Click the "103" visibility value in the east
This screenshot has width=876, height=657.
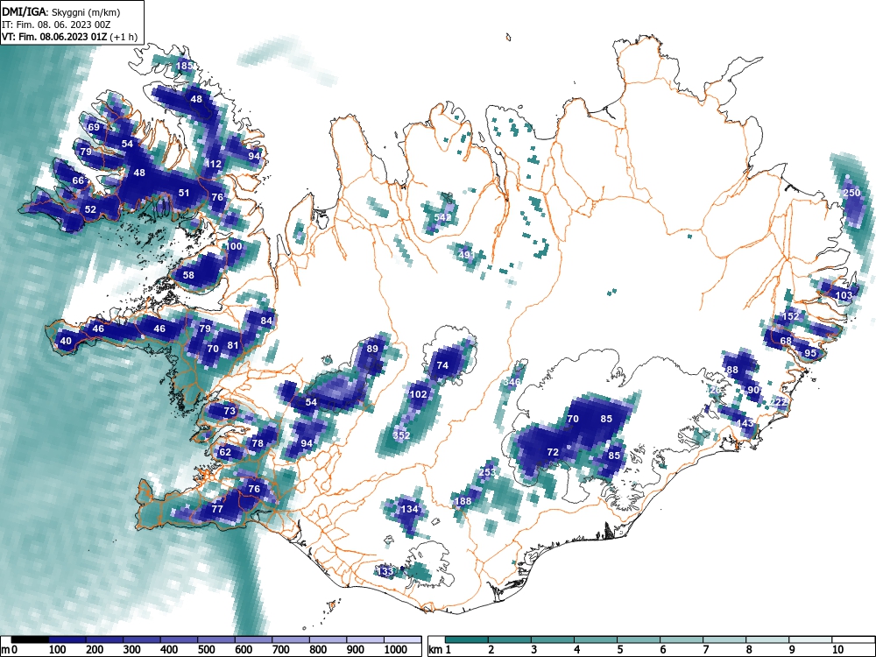[844, 295]
